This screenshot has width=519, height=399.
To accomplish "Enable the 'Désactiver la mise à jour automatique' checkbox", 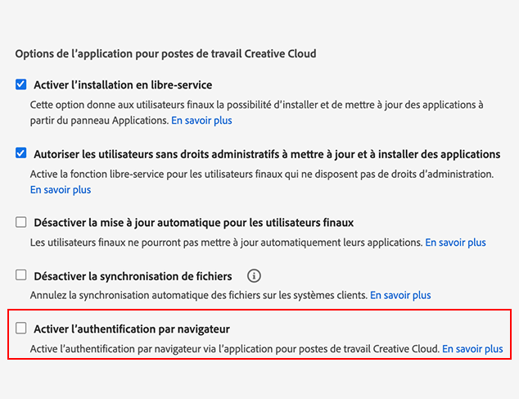I will 21,222.
